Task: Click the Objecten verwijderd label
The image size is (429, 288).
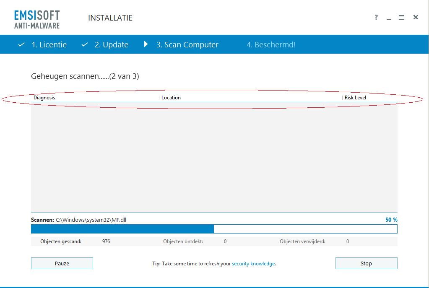Action: click(302, 241)
